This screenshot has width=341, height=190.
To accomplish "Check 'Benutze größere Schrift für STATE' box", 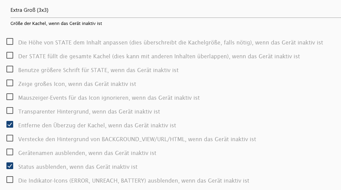I will [x=10, y=69].
